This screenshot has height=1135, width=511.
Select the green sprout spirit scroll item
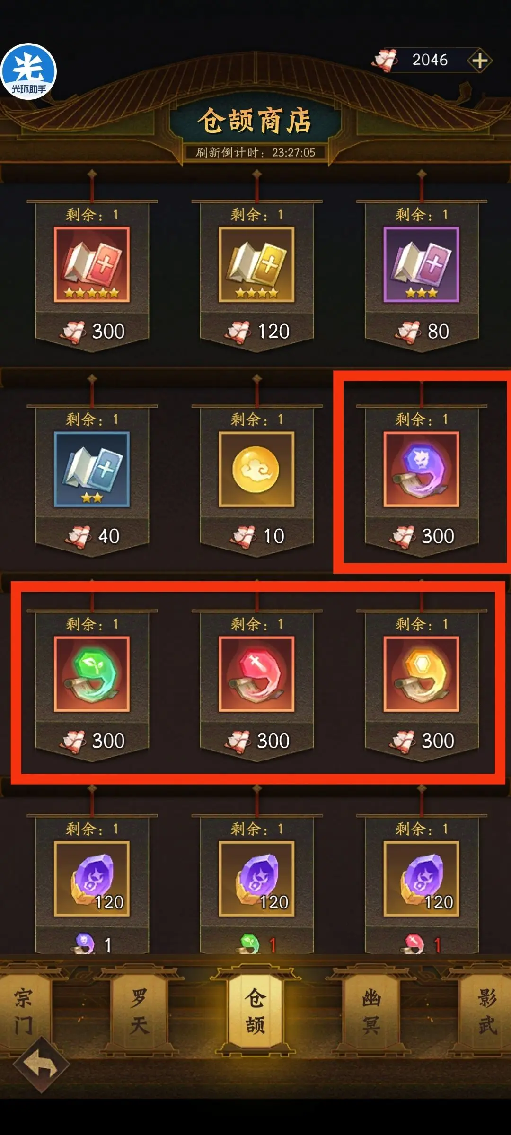click(x=92, y=674)
